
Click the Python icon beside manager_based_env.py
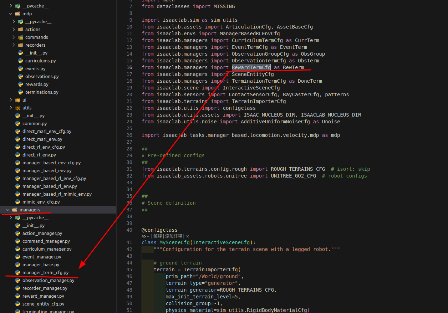tap(17, 171)
